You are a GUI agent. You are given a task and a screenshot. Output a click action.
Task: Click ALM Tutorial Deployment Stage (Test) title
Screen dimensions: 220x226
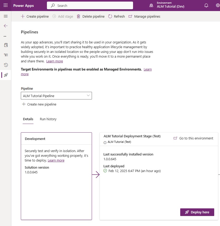click(x=132, y=136)
